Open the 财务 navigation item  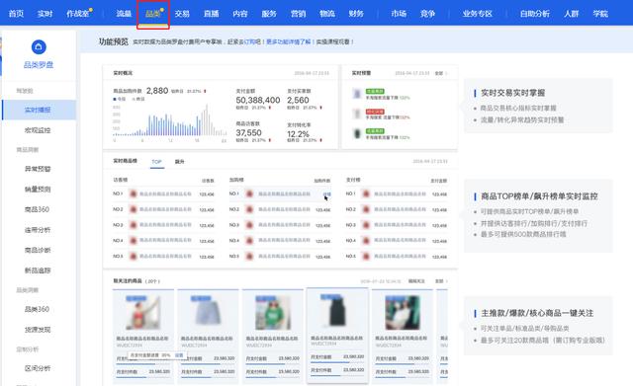[x=356, y=14]
